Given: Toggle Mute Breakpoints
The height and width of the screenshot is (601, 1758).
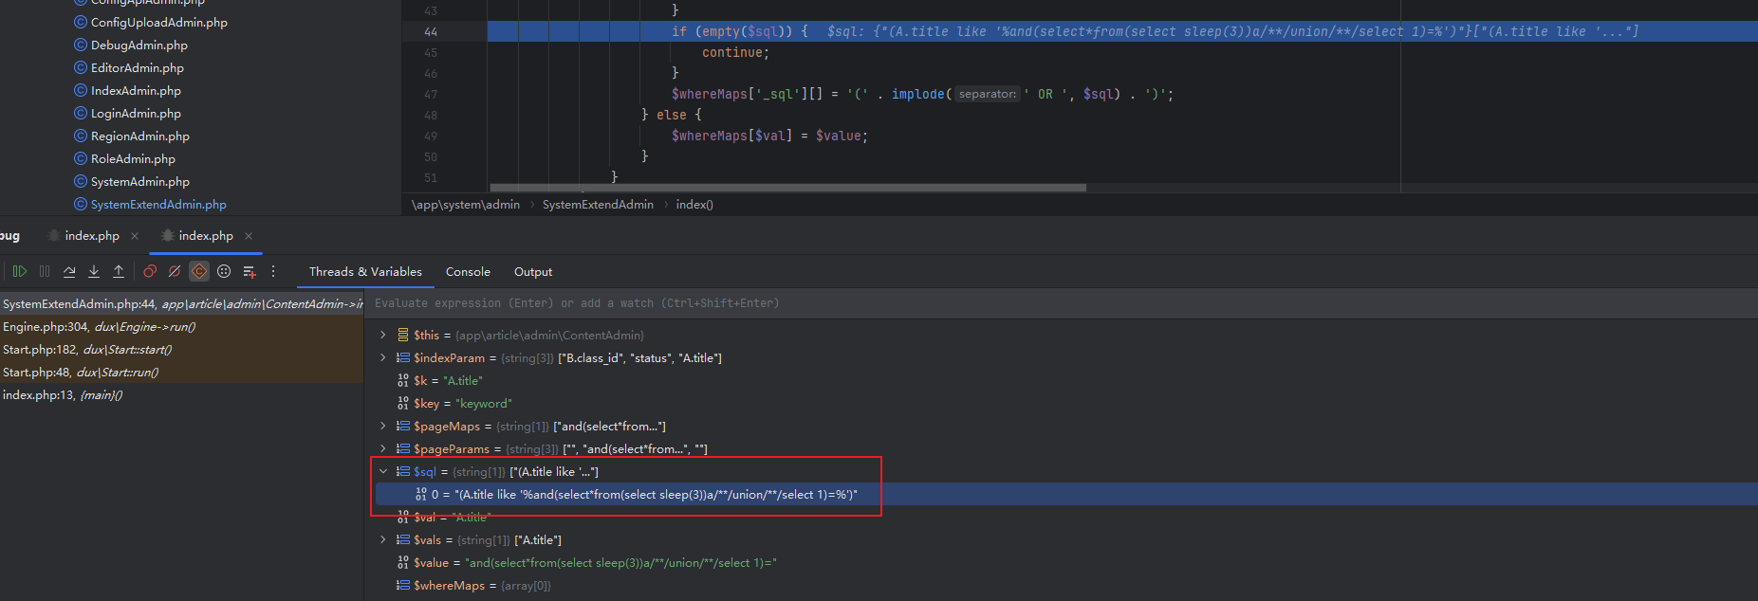Looking at the screenshot, I should (175, 271).
